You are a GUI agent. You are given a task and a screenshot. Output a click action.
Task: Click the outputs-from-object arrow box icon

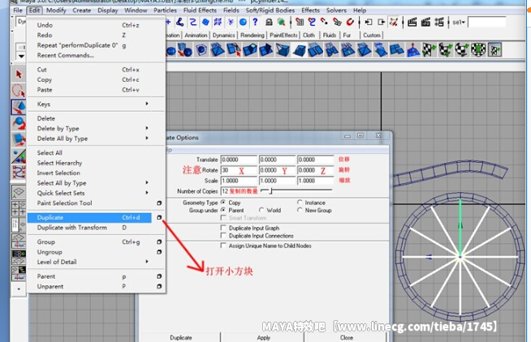point(382,23)
